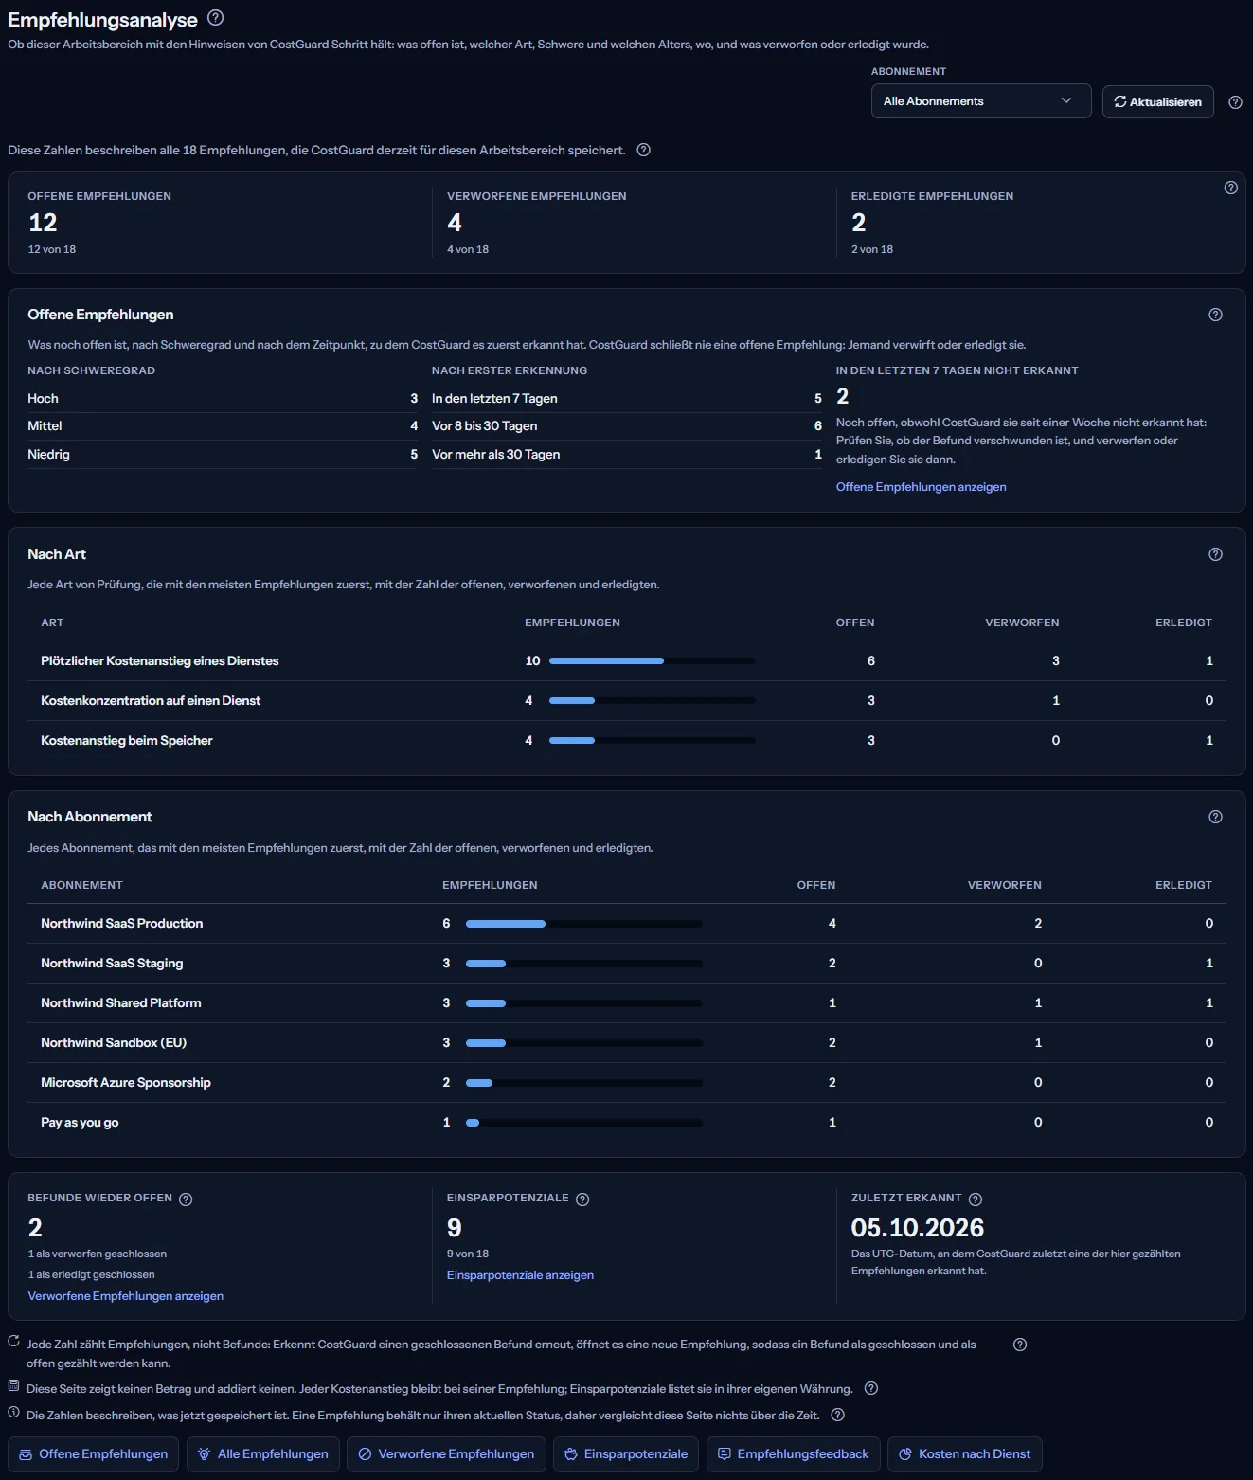Select the Kostenanstieg beim Speicher row label
This screenshot has width=1253, height=1480.
pos(127,740)
